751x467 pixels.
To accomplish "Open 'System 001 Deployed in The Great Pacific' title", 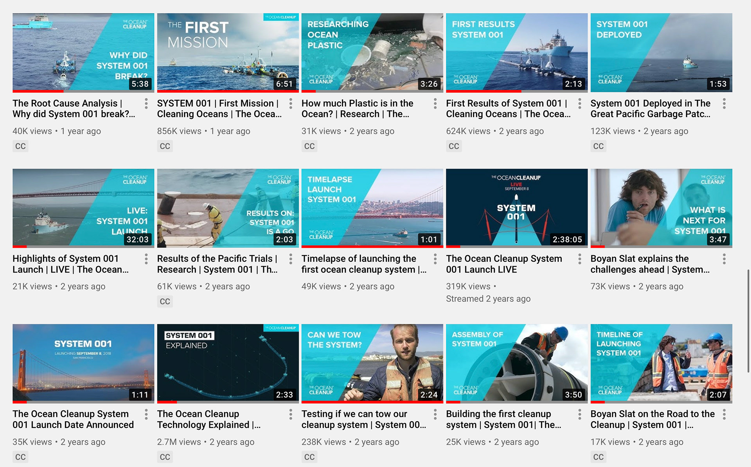I will click(651, 109).
